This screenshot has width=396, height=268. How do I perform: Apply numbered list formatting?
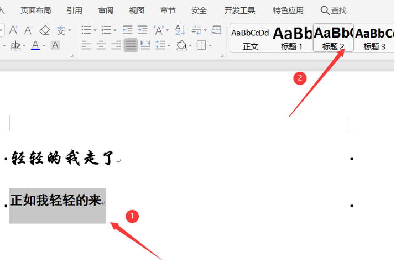106,30
